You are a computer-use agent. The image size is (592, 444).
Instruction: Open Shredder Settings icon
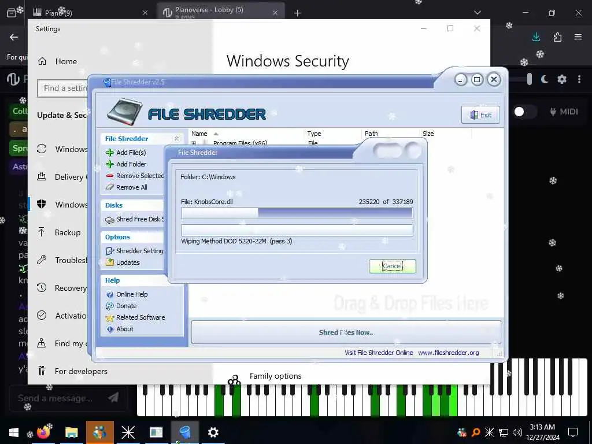click(110, 251)
